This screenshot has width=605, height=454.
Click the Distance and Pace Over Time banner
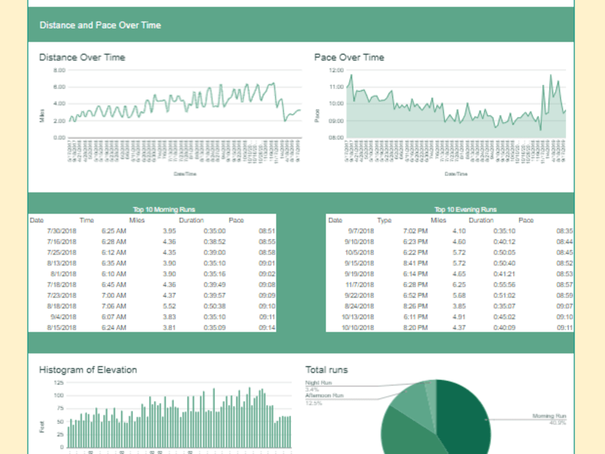click(x=100, y=25)
